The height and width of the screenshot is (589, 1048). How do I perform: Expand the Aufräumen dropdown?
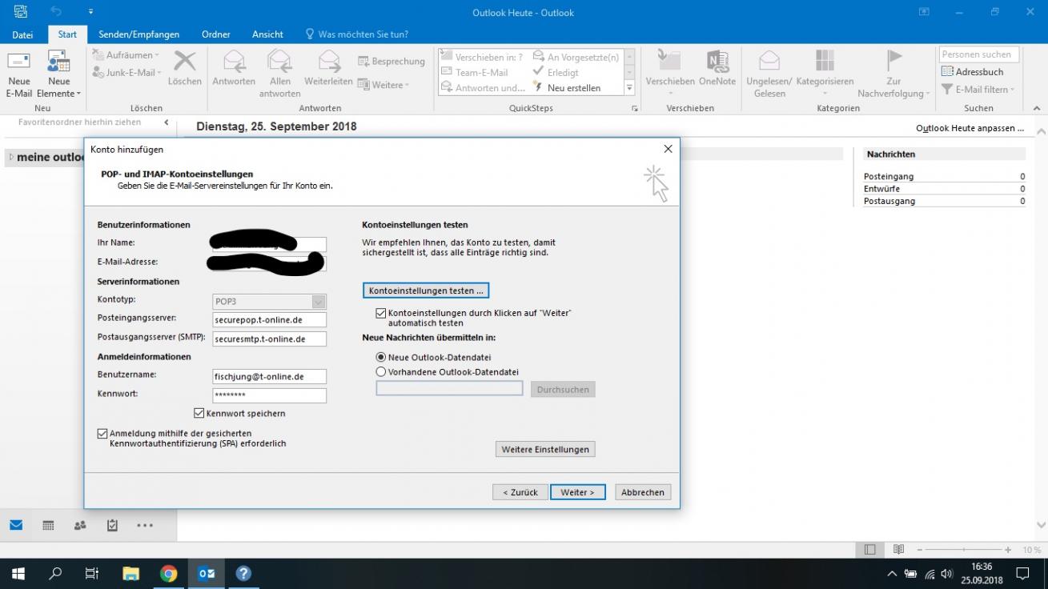click(x=157, y=55)
